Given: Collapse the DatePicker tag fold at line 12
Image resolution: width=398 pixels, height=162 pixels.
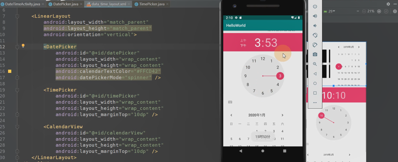Looking at the screenshot, I should point(17,47).
